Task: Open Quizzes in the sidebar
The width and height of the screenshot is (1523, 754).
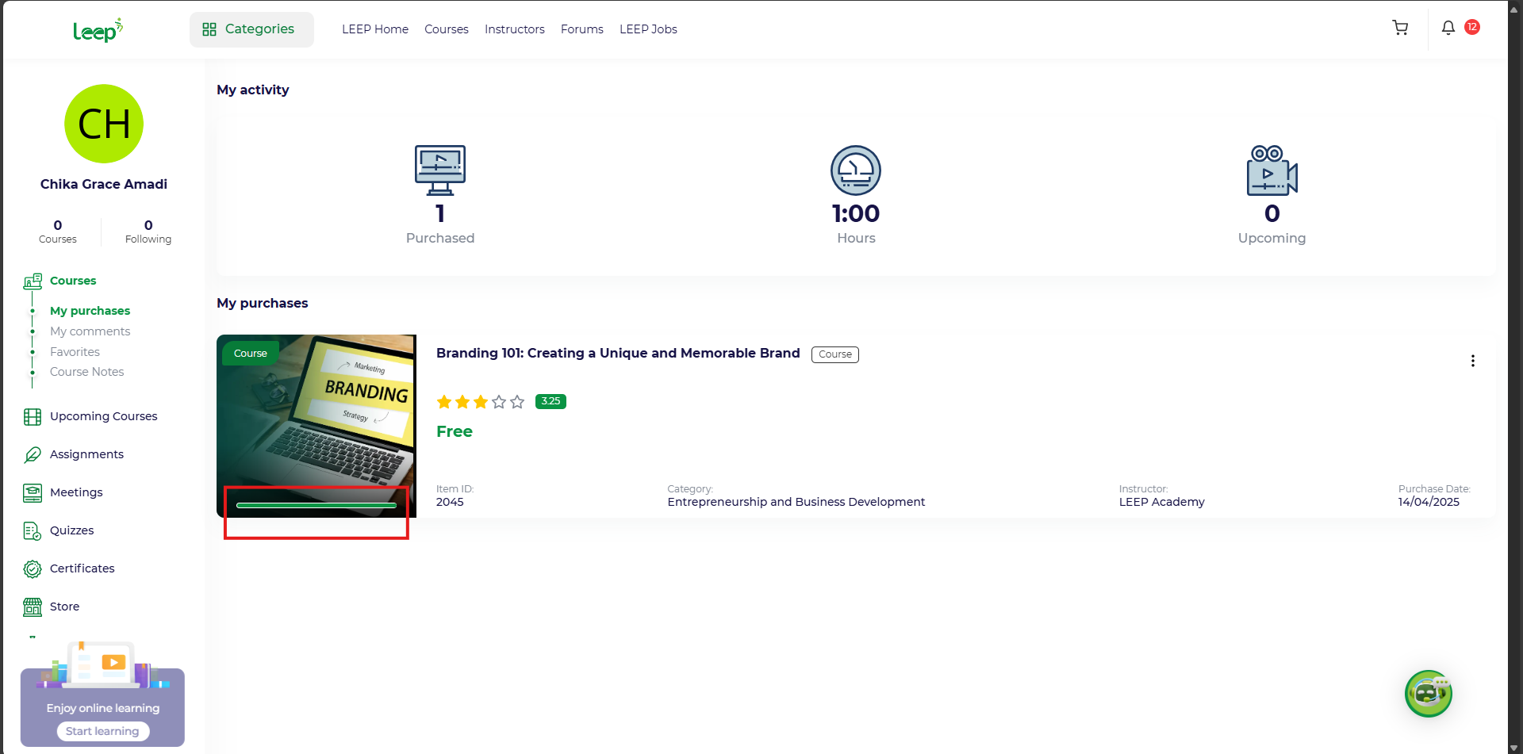Action: click(71, 530)
